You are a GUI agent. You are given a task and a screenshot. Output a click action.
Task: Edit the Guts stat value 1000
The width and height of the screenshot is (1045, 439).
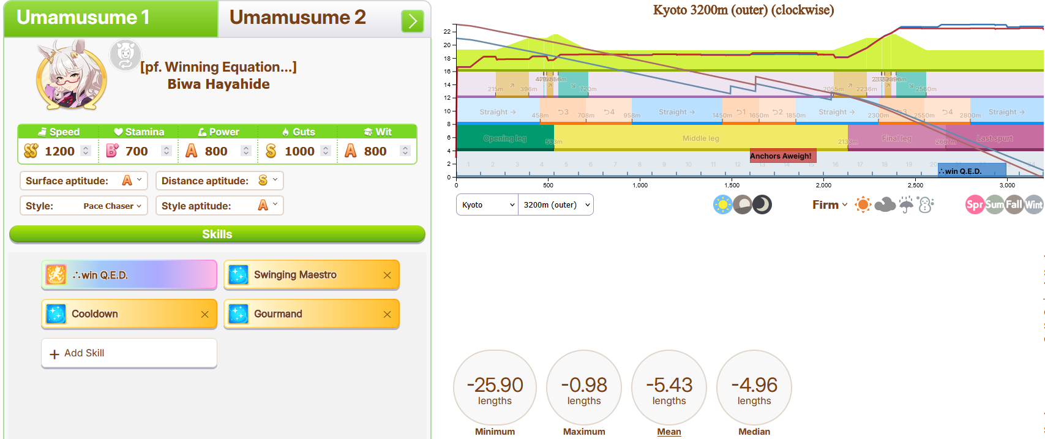299,151
